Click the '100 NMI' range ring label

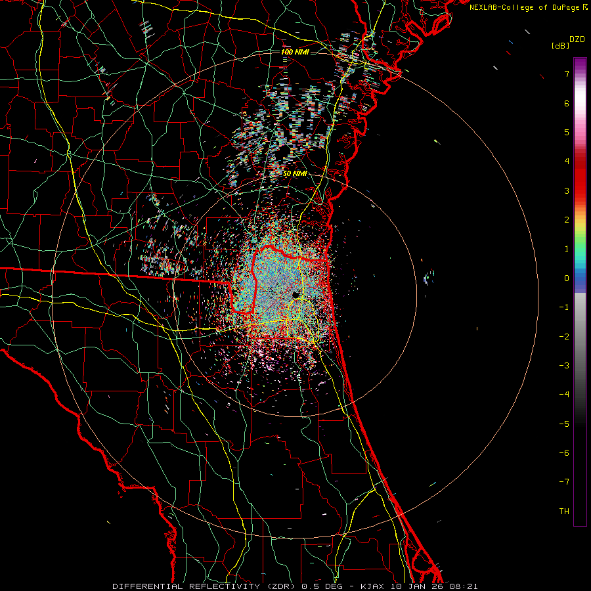click(x=295, y=52)
